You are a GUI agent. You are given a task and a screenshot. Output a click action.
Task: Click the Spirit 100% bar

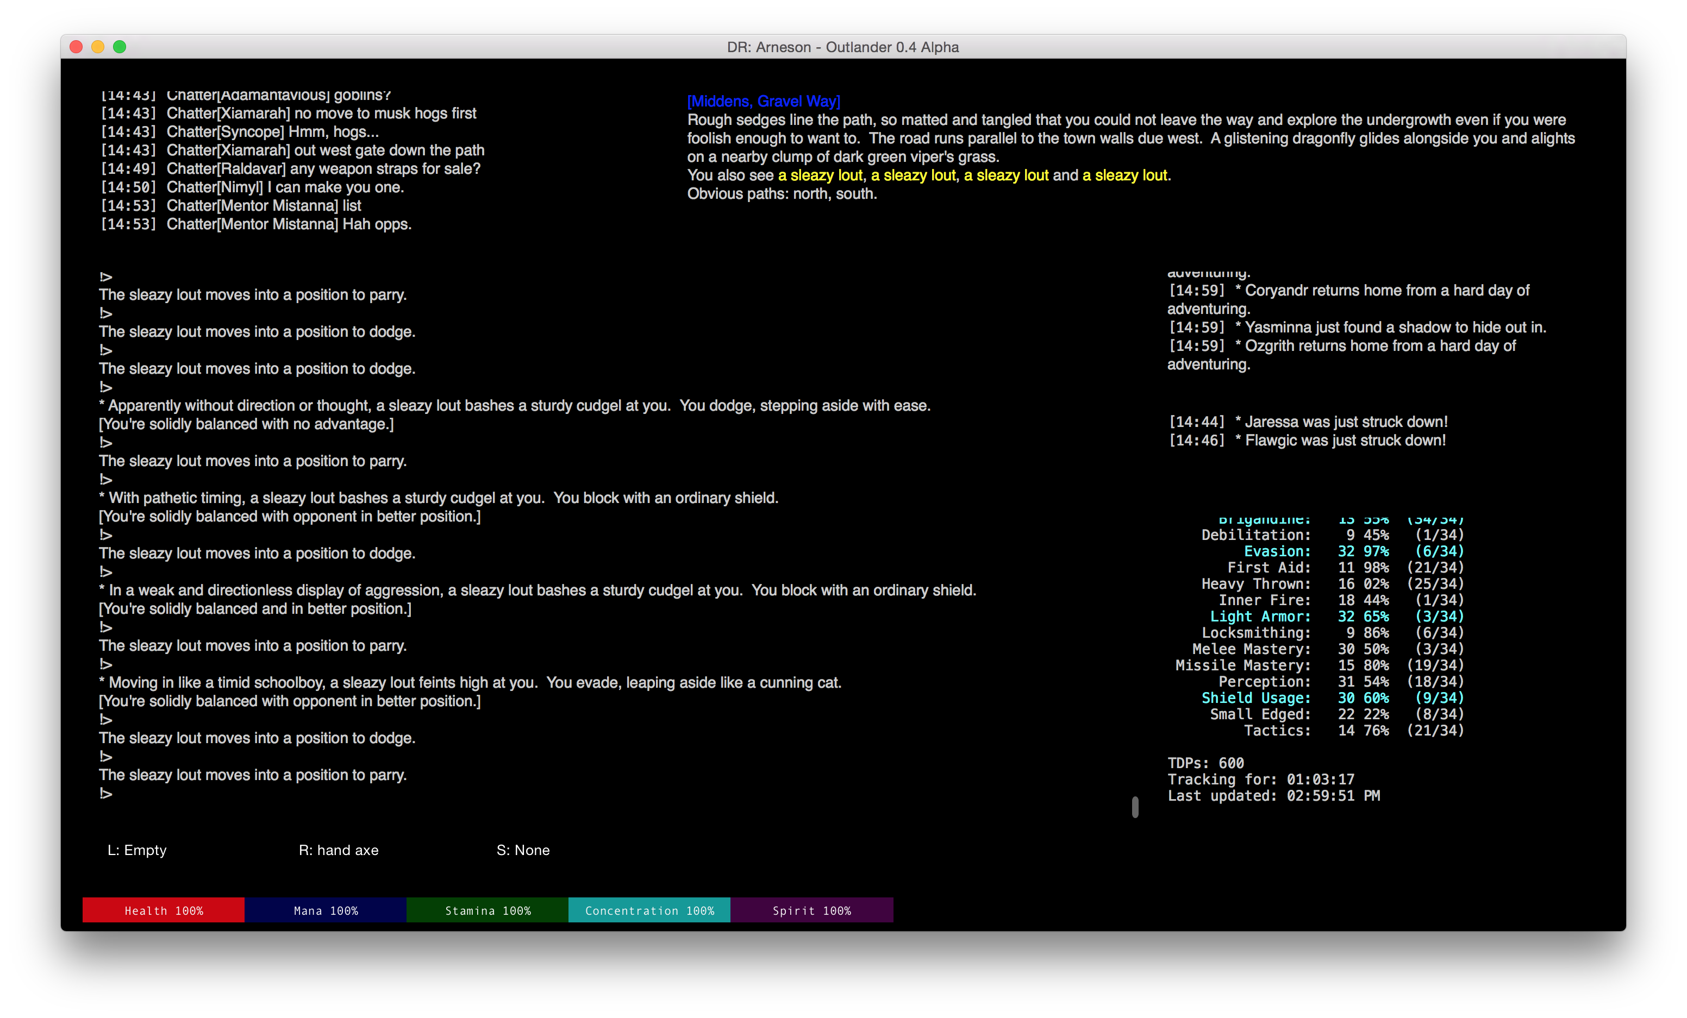[x=811, y=910]
